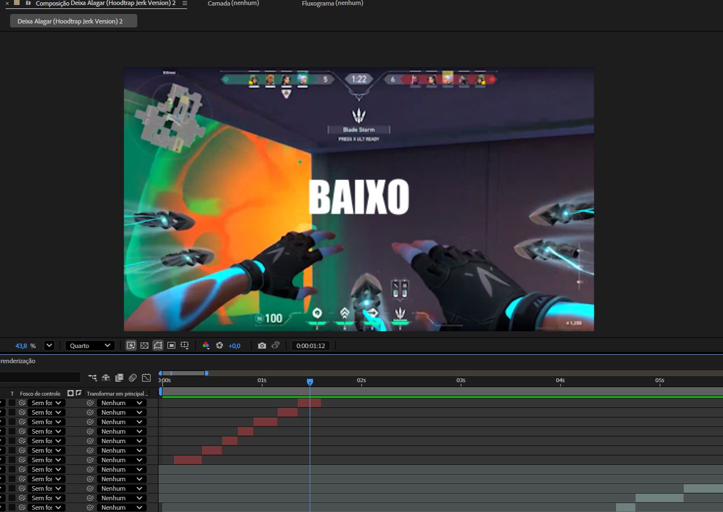Click the track matte pick whip in bottom layer row
723x512 pixels.
pyautogui.click(x=22, y=508)
